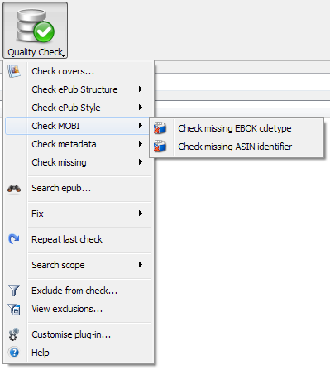330x370 pixels.
Task: Open the Check ePub Style menu item
Action: point(79,108)
